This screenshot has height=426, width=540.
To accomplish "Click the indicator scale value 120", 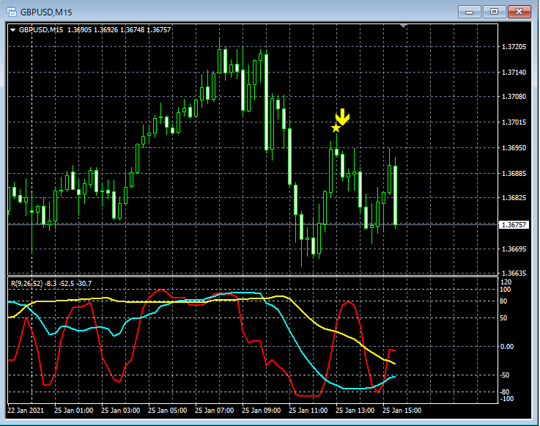I will pyautogui.click(x=506, y=282).
